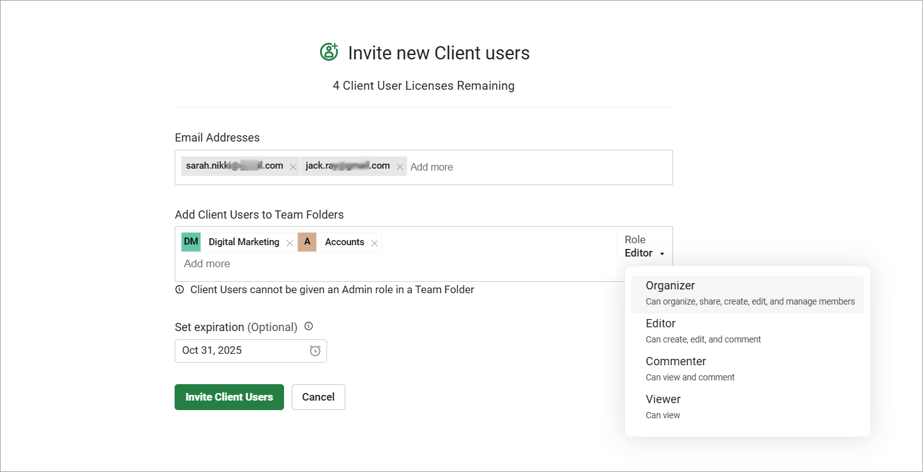
Task: Click the DM folder avatar
Action: point(191,242)
